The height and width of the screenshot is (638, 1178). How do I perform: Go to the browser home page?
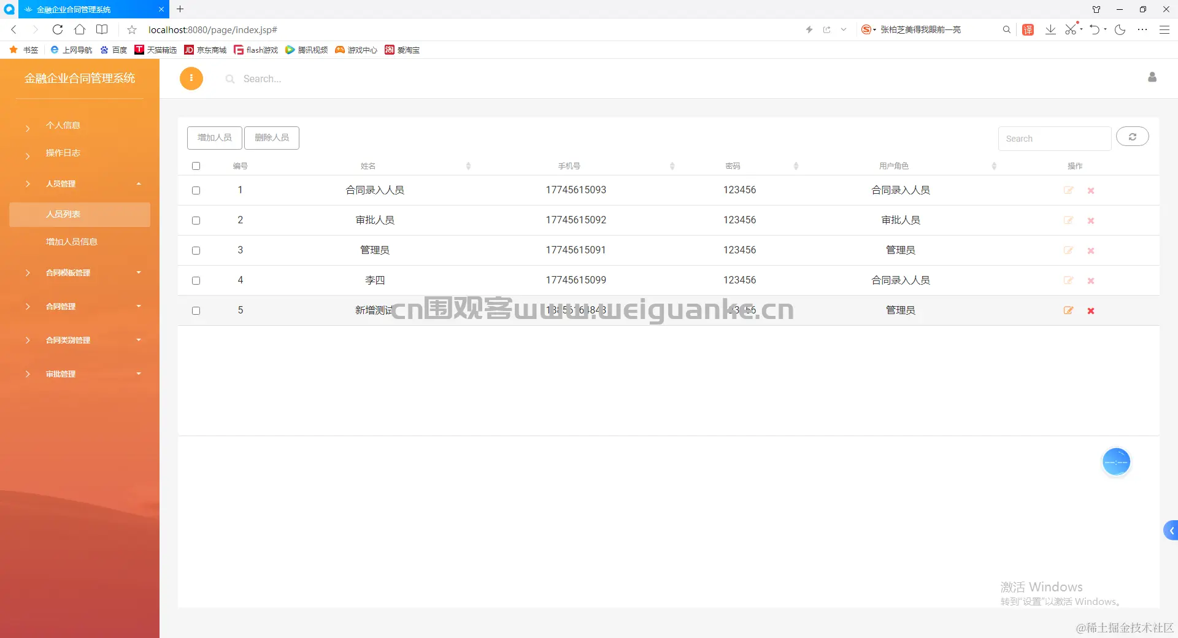pos(80,29)
